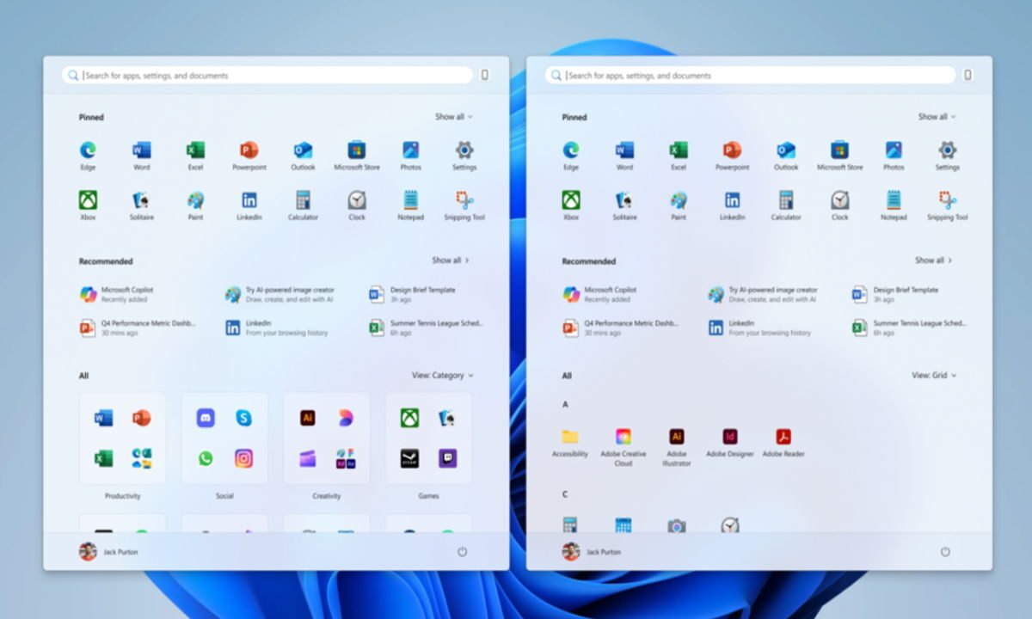
Task: Open Jack Purton profile in left Start menu
Action: (109, 552)
